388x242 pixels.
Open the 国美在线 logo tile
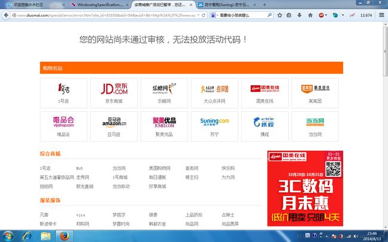coord(265,93)
